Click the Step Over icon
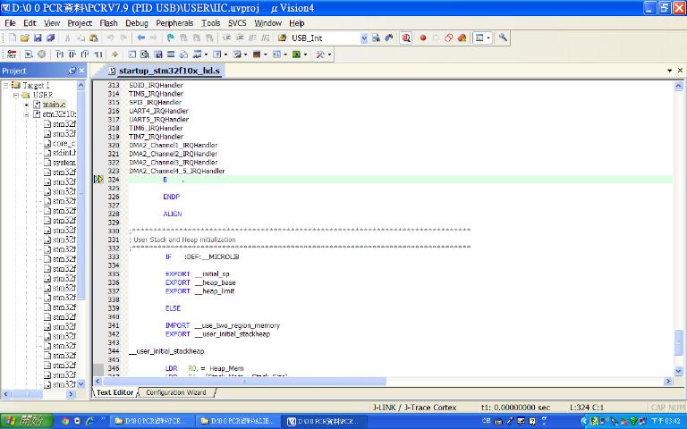Screen dimensions: 687x429 (72, 55)
